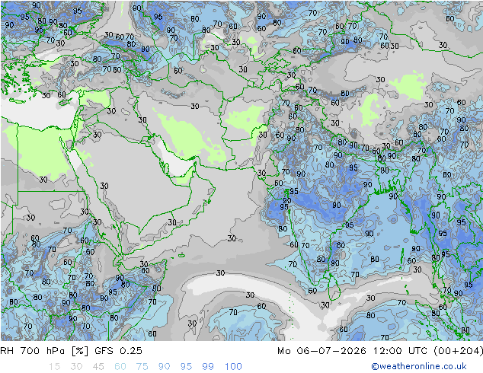
Task: Click legend value 99
Action: [208, 367]
